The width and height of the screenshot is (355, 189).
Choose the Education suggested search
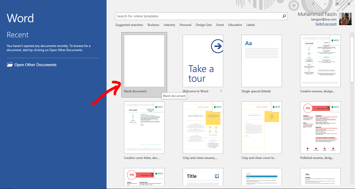[x=235, y=25]
